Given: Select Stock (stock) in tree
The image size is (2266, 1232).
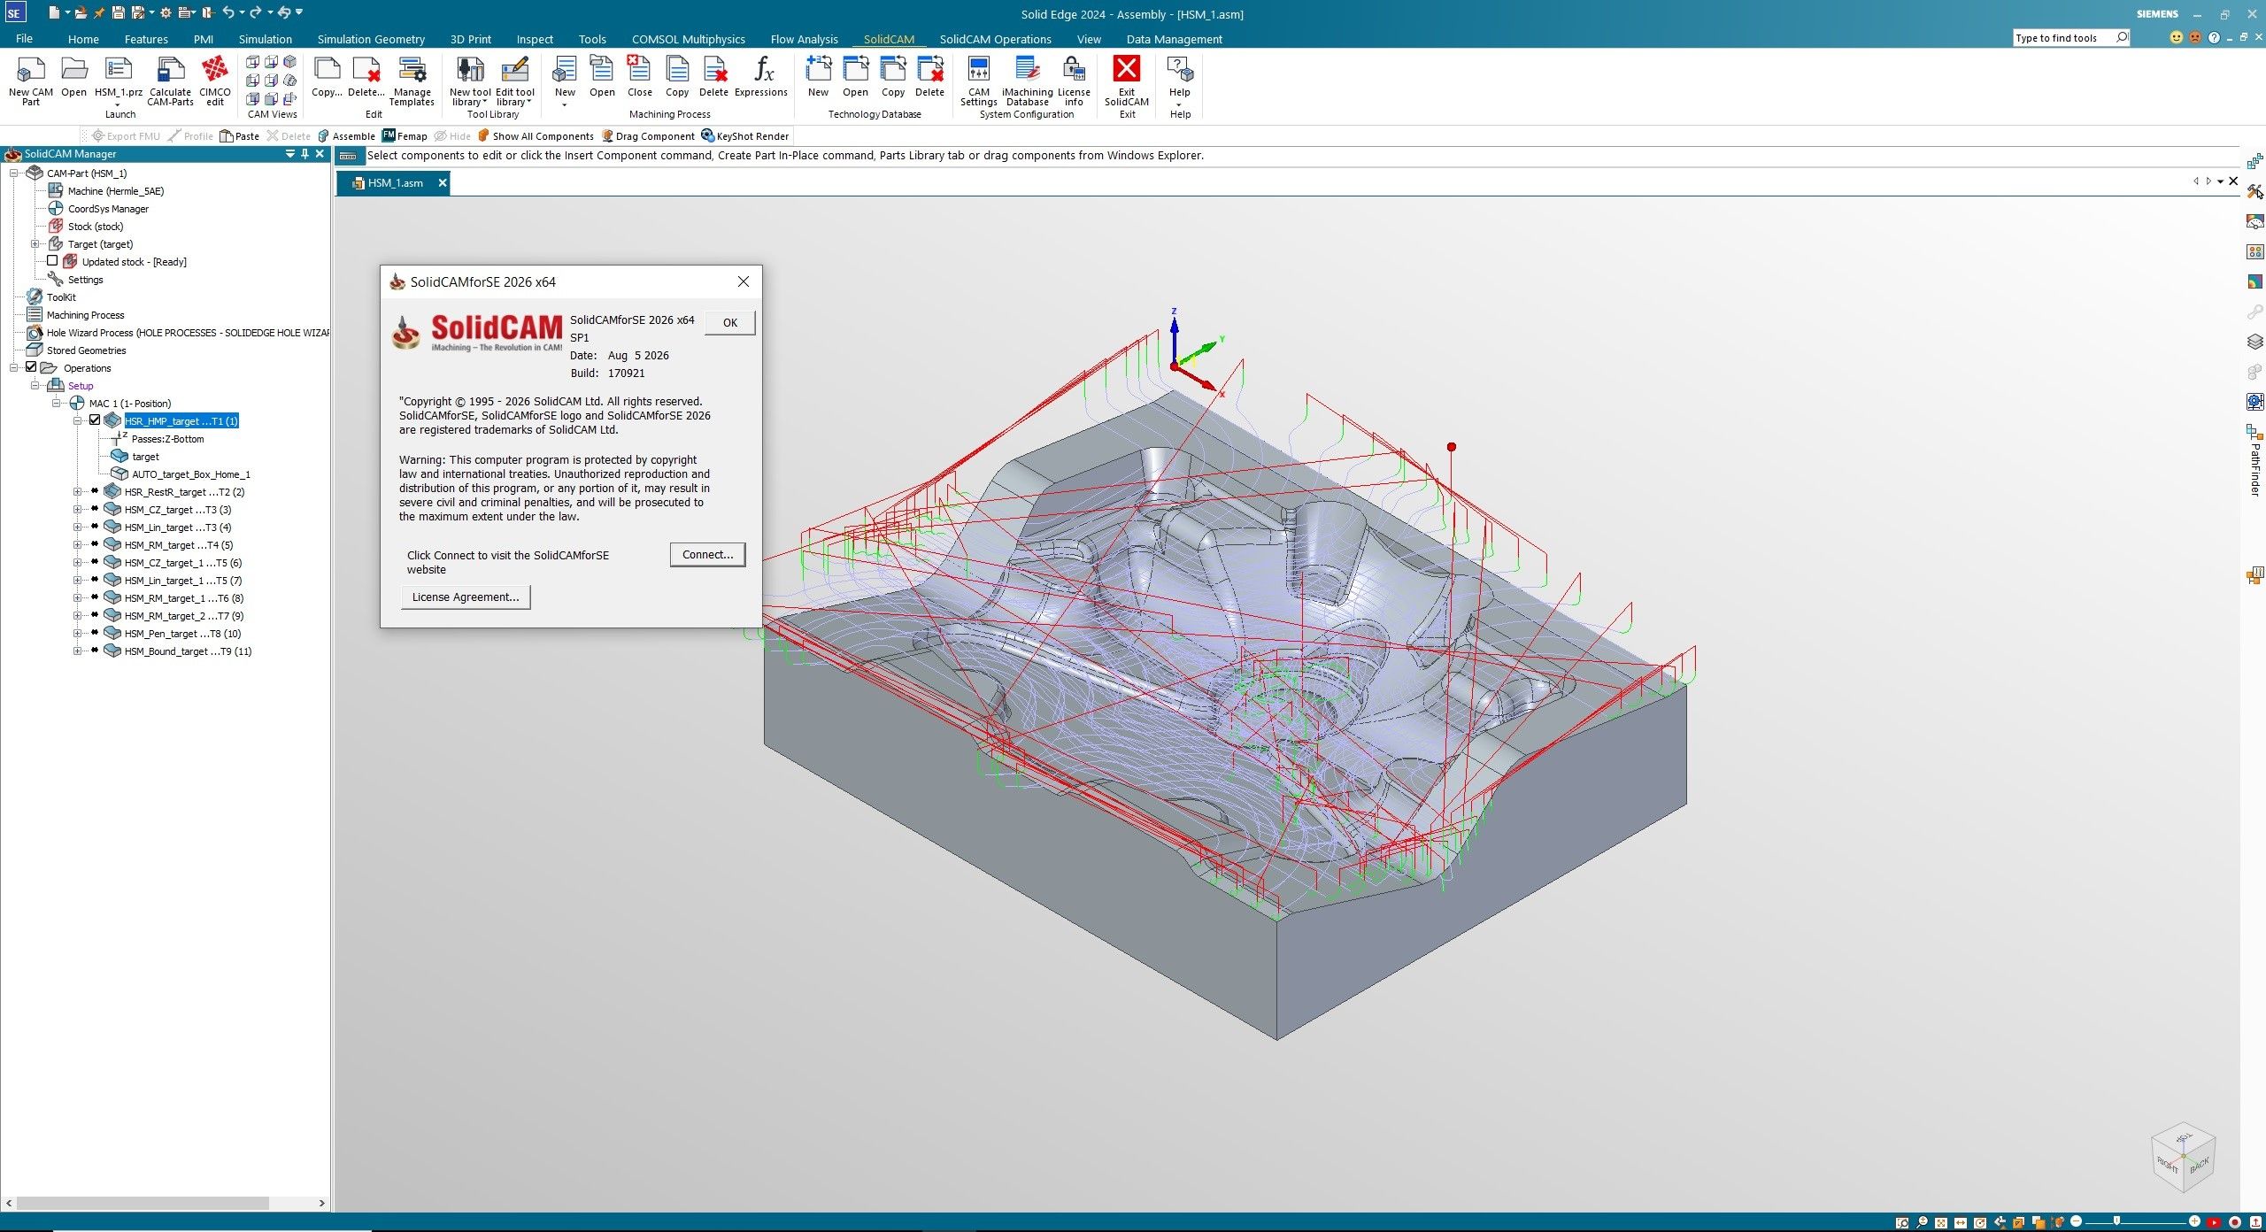Looking at the screenshot, I should (96, 227).
